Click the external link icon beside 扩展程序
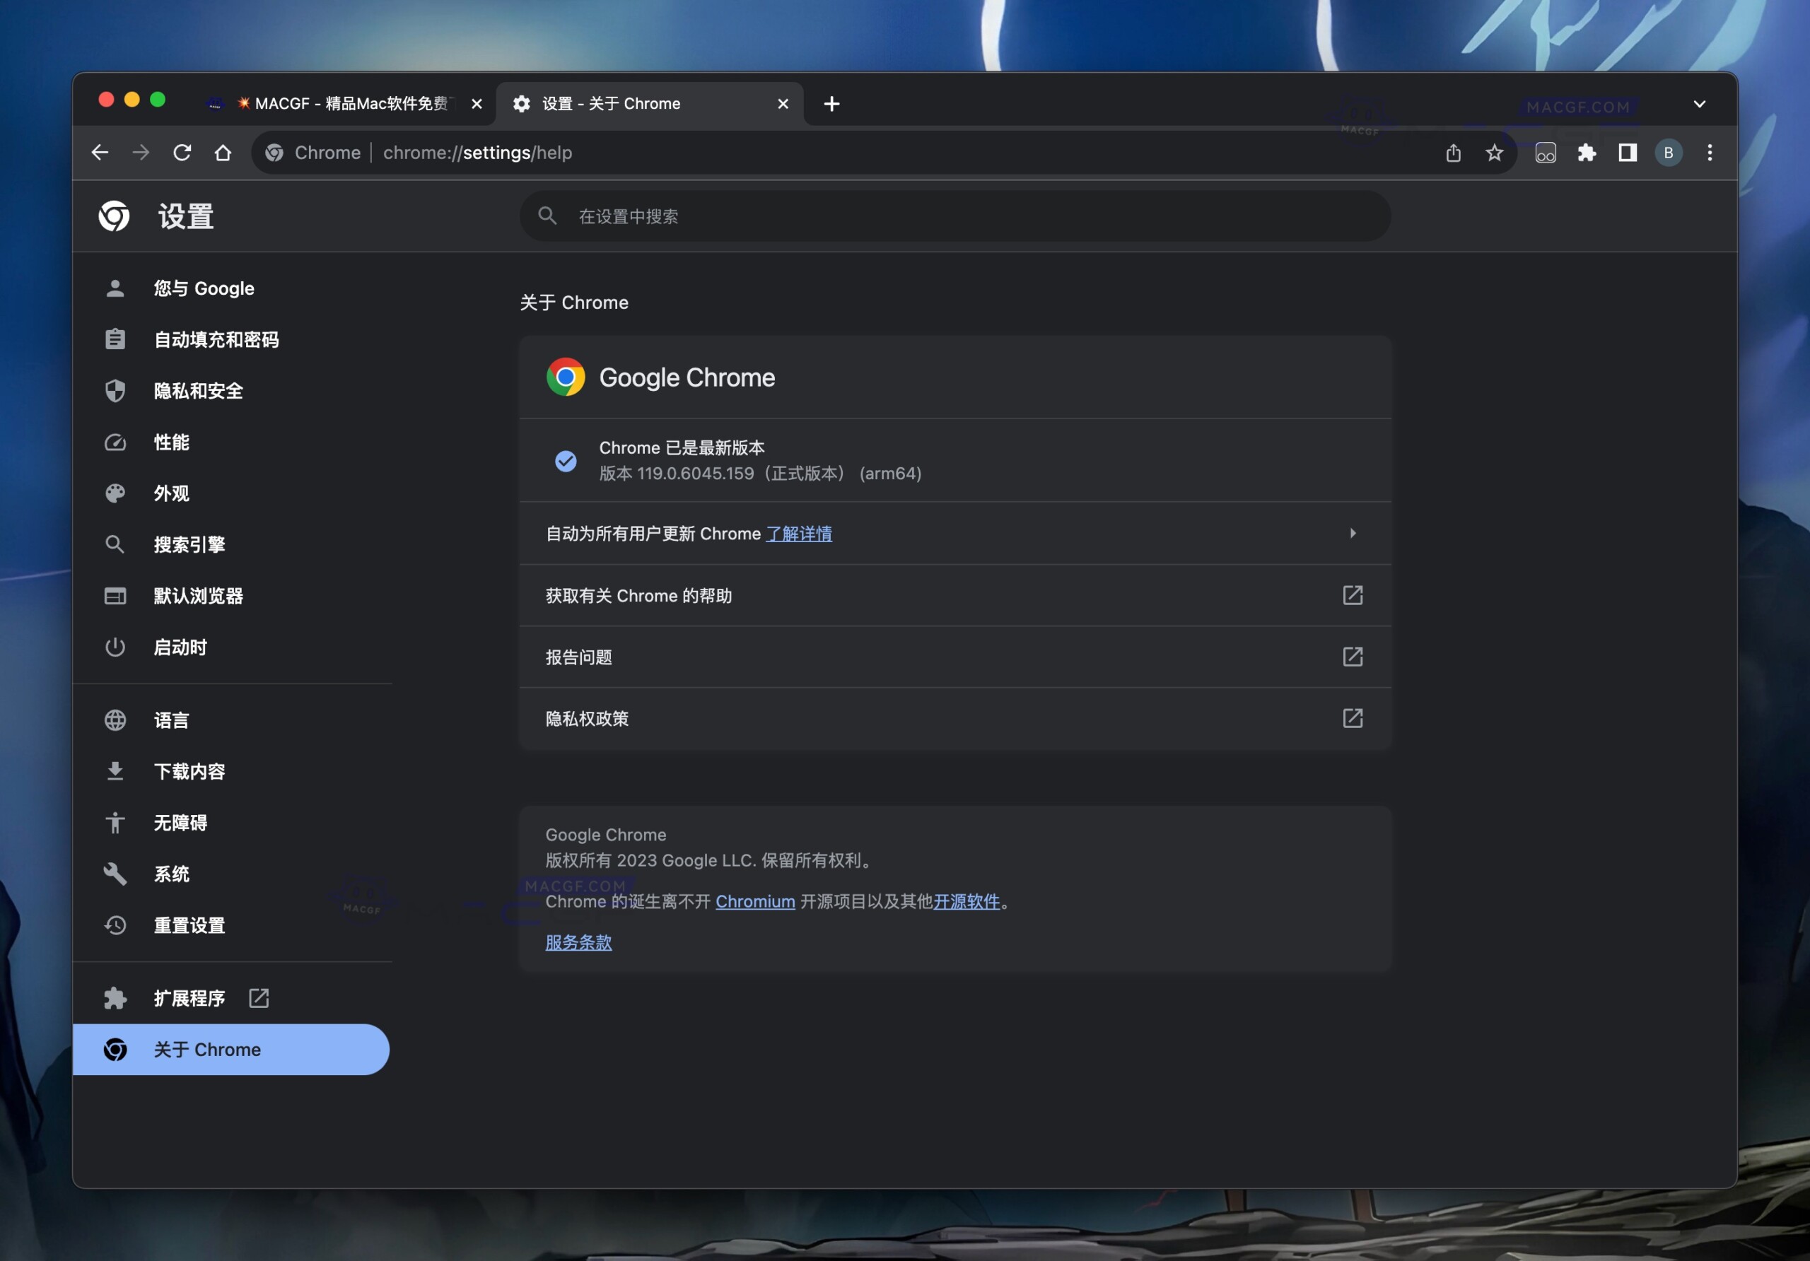 259,997
